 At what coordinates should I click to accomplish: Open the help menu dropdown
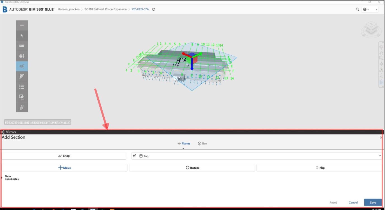[366, 9]
